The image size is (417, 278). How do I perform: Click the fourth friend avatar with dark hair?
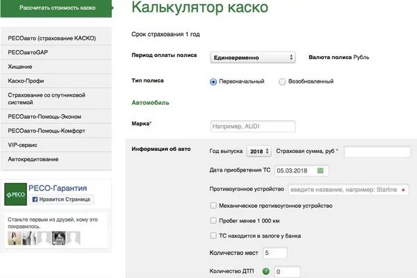pos(59,238)
